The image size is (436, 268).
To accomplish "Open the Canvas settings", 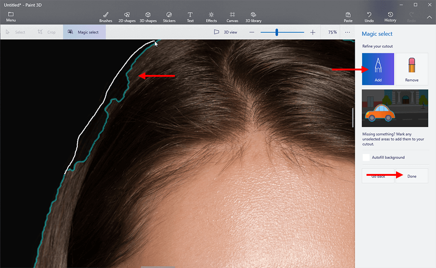I will [x=232, y=17].
